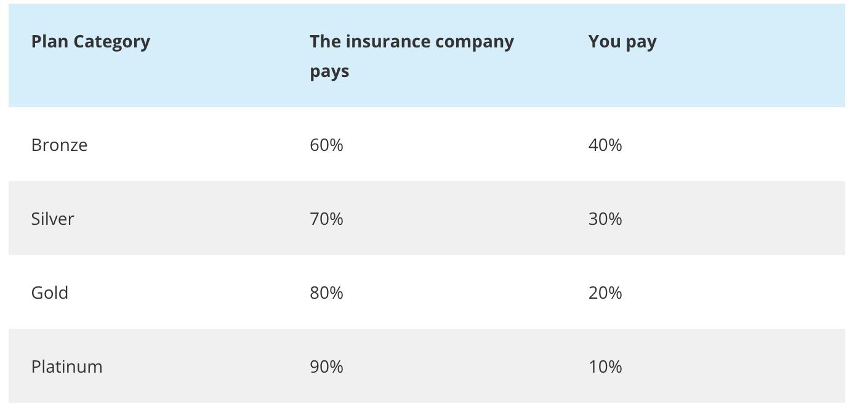Select the Gold plan category cell

pyautogui.click(x=50, y=293)
